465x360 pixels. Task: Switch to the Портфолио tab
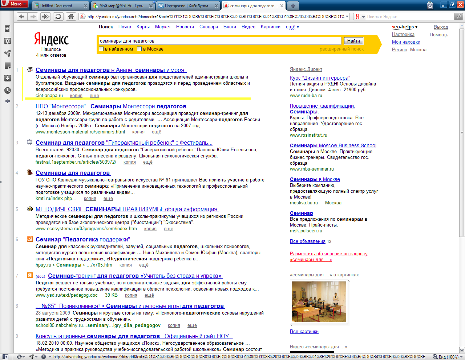pyautogui.click(x=188, y=6)
